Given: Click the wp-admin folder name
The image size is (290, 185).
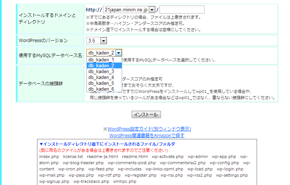Looking at the screenshot, I should click(198, 156).
